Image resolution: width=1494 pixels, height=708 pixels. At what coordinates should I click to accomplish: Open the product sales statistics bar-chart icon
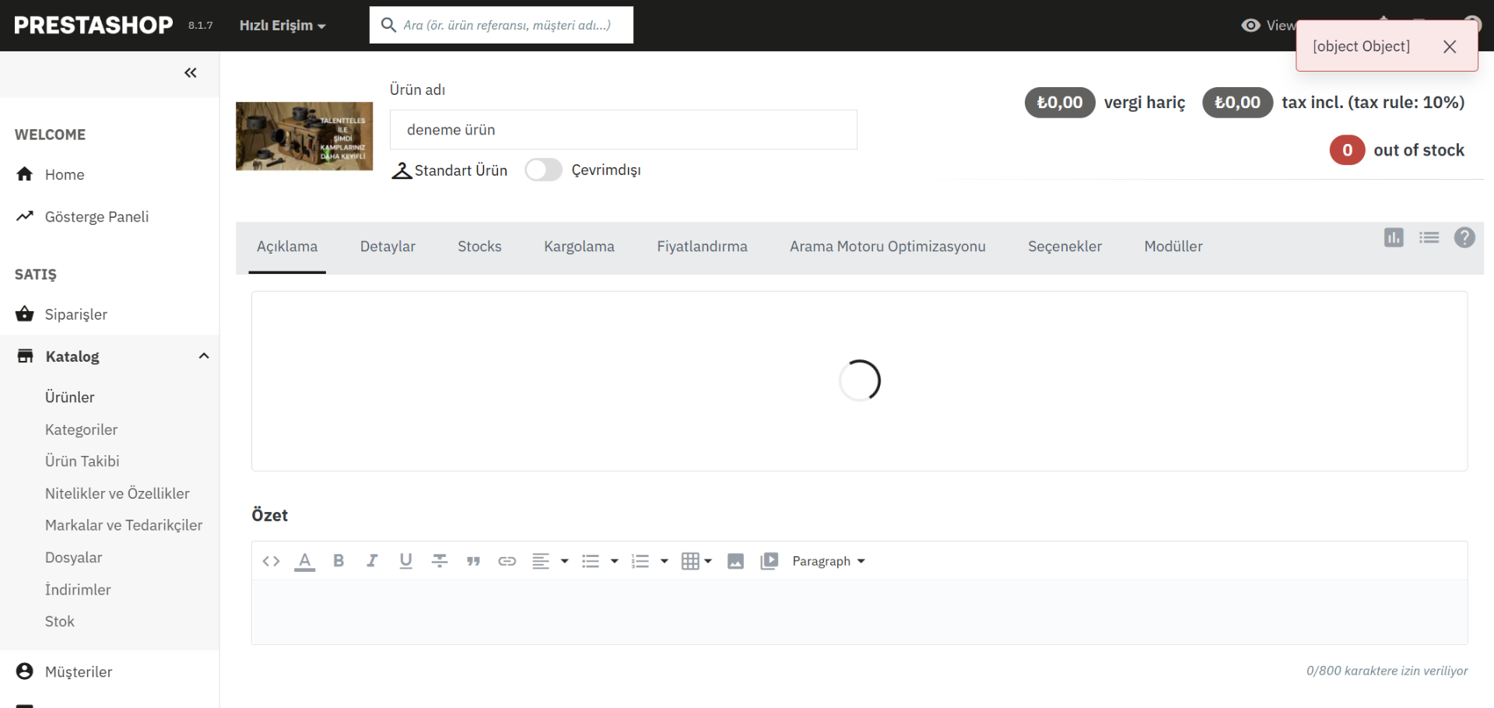pos(1394,238)
